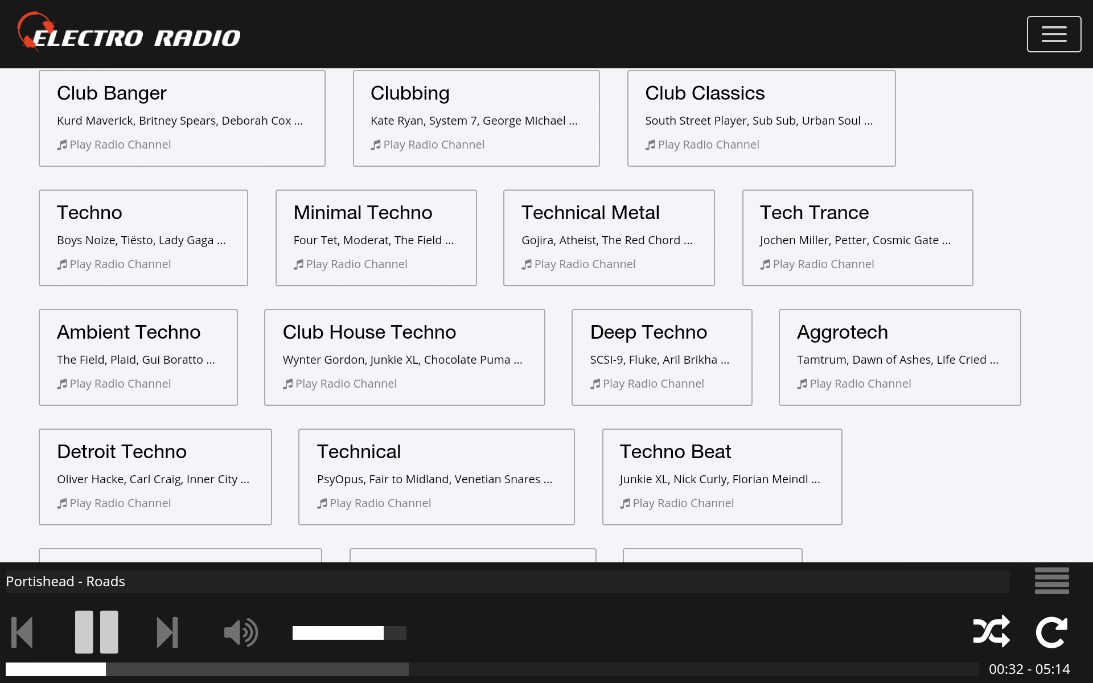Image resolution: width=1093 pixels, height=683 pixels.
Task: Open the Technical channel title
Action: pos(359,452)
